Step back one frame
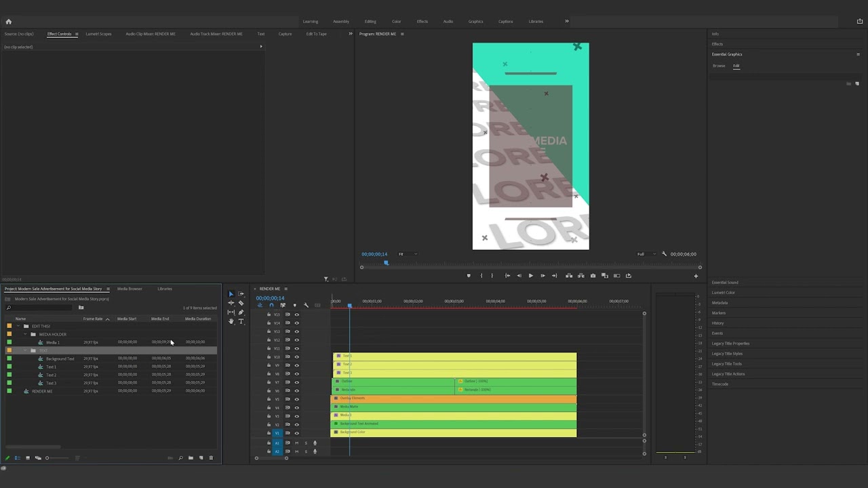Viewport: 868px width, 488px height. [519, 276]
